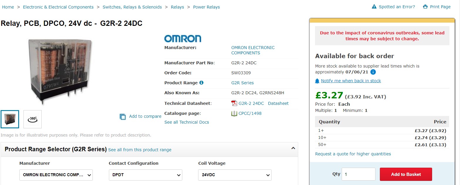This screenshot has height=185, width=460.
Task: Click Print Page link
Action: coord(440,7)
